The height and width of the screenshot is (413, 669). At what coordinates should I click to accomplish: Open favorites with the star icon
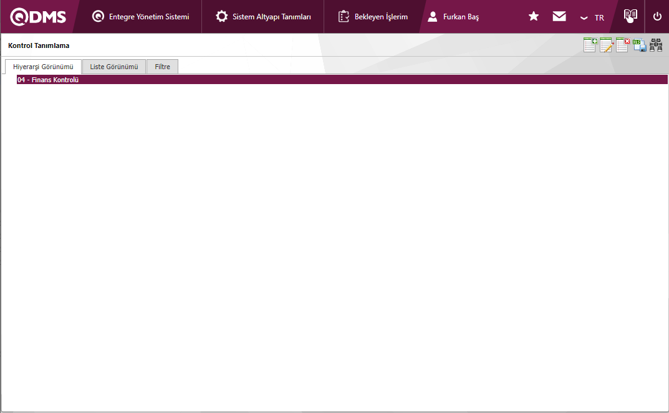pos(534,17)
